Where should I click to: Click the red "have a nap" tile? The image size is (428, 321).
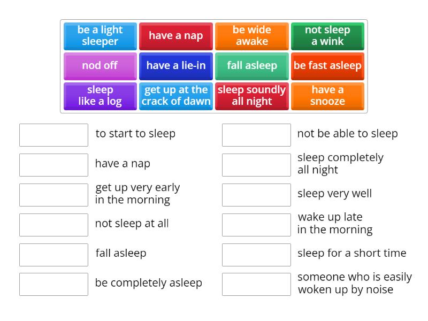click(x=175, y=35)
